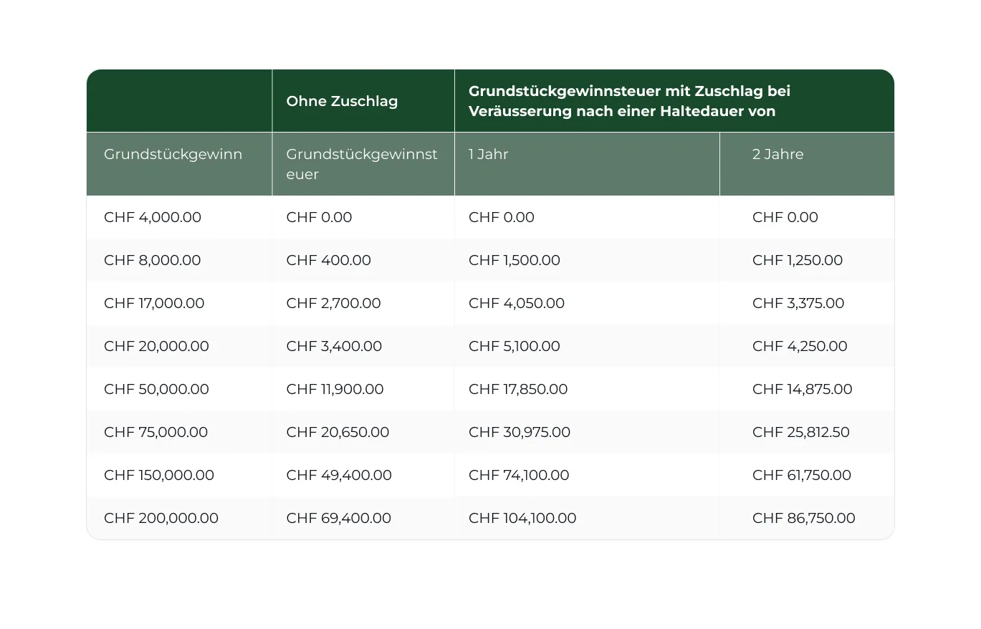Click the CHF 1,500.00 one-year value

coord(515,260)
